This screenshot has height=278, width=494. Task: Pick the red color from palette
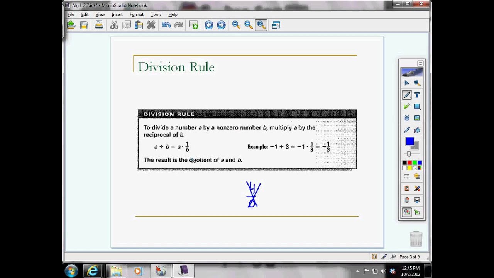pos(409,163)
